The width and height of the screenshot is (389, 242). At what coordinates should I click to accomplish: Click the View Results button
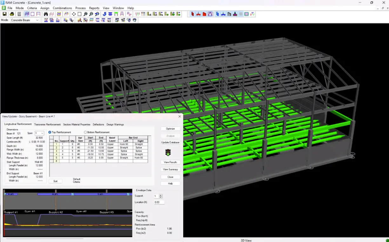coord(171,162)
